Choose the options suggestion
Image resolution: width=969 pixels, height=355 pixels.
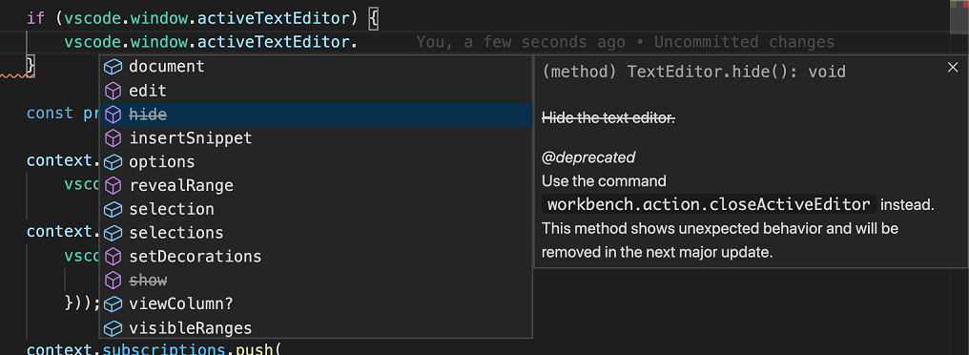(x=316, y=162)
